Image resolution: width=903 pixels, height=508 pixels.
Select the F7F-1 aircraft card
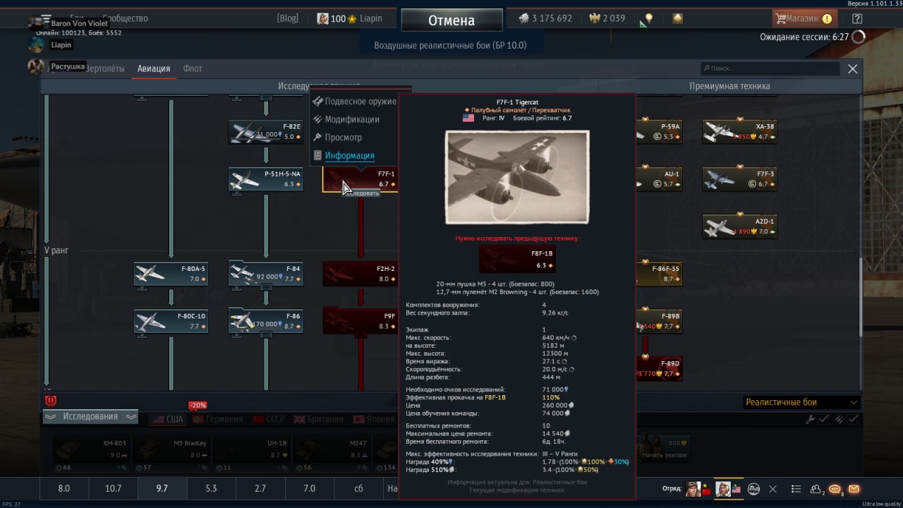(360, 179)
